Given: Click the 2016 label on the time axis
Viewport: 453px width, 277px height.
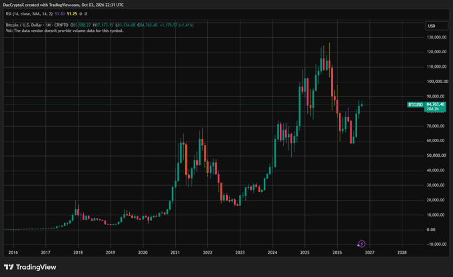Looking at the screenshot, I should pos(13,252).
